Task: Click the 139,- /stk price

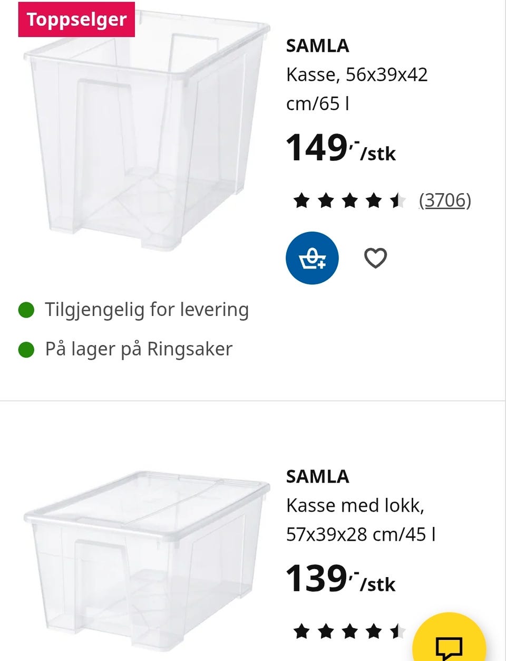Action: 340,579
